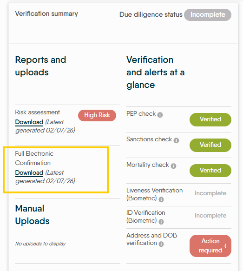
Task: Download the Full Electronic Confirmation report
Action: [x=29, y=172]
